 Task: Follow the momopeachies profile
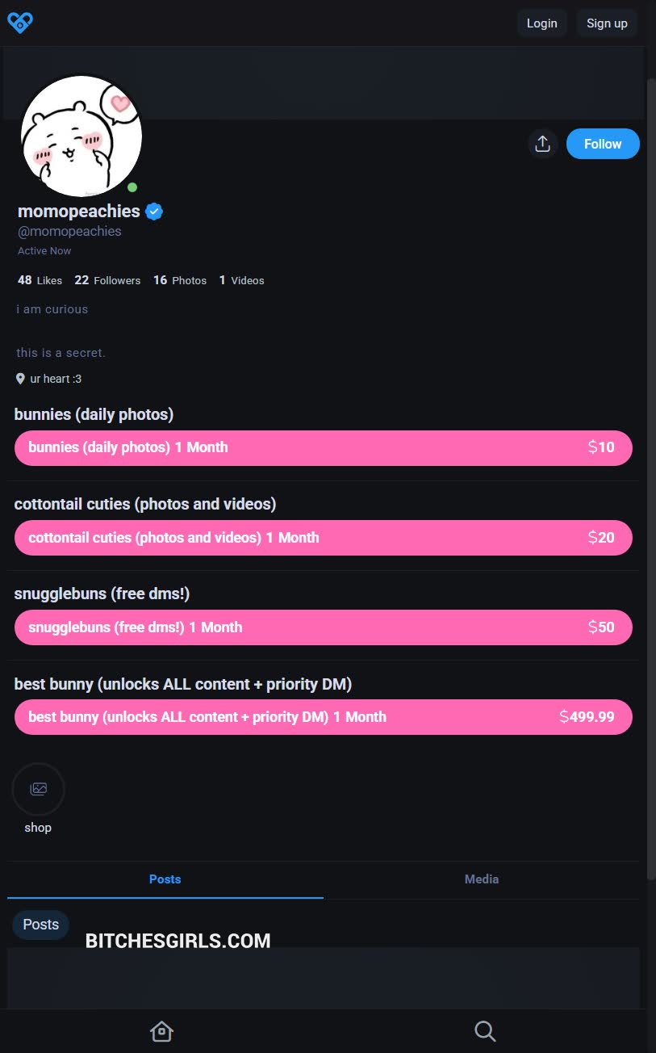coord(603,144)
